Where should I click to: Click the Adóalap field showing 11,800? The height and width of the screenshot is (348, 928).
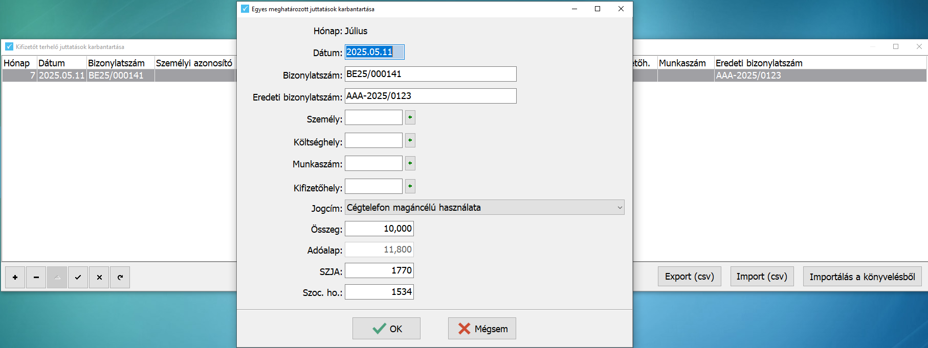[379, 250]
